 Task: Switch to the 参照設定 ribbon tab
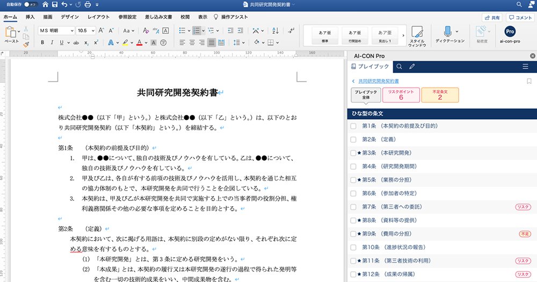pyautogui.click(x=127, y=17)
